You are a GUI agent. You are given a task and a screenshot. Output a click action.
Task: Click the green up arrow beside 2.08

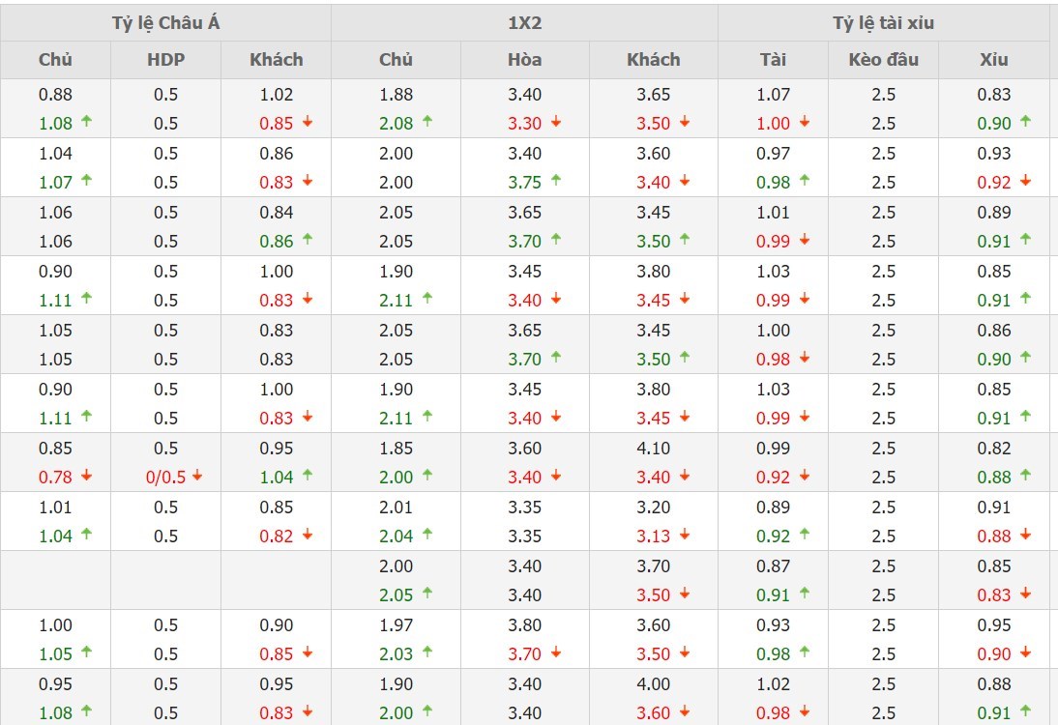[427, 122]
